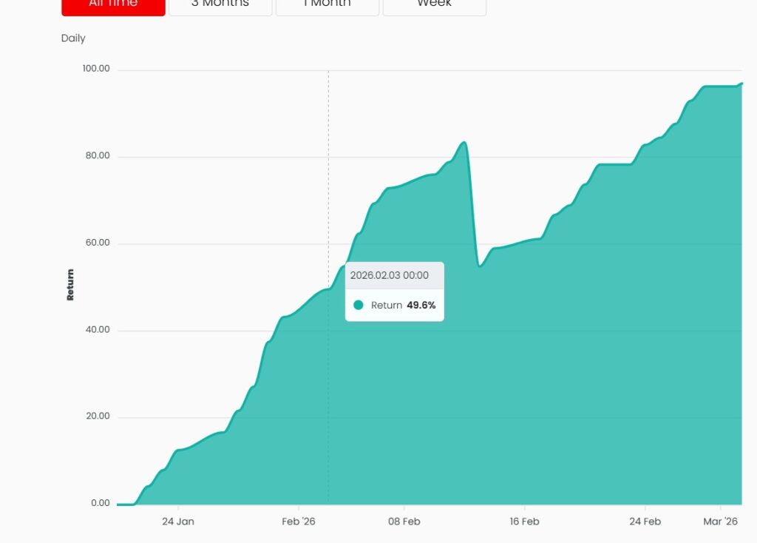Click the tooltip date 2026.02.03 00:00
The image size is (757, 543).
point(389,275)
